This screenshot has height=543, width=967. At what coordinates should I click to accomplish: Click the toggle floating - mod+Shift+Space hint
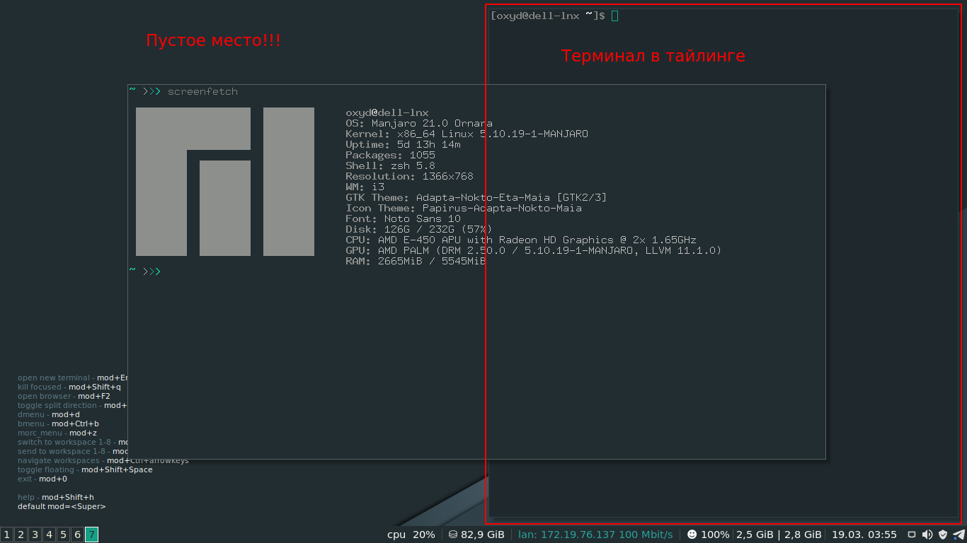pyautogui.click(x=85, y=470)
